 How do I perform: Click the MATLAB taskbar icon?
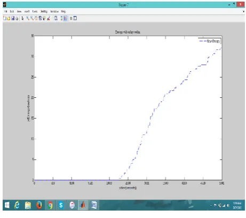point(83,205)
